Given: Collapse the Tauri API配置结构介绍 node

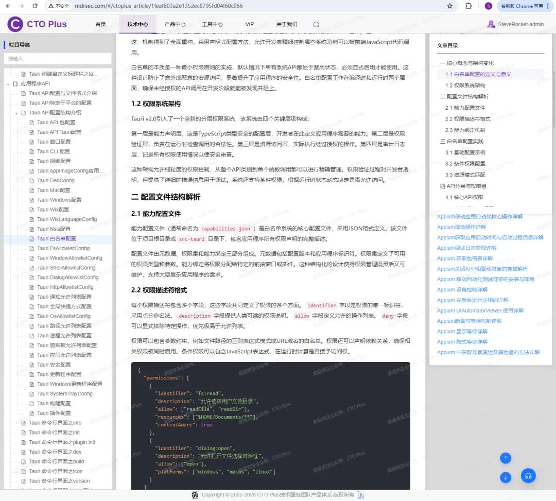Looking at the screenshot, I should [16, 113].
